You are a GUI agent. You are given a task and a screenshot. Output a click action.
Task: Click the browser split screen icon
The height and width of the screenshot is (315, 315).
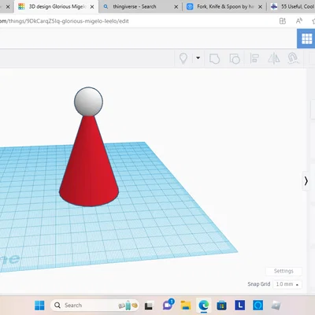coord(283,21)
